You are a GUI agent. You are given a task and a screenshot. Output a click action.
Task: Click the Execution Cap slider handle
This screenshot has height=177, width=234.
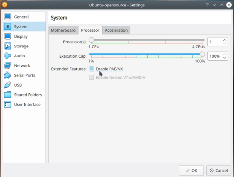point(202,54)
